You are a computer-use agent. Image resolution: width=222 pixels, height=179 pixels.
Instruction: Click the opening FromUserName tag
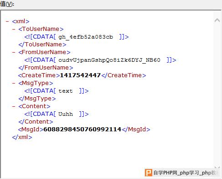click(x=44, y=52)
